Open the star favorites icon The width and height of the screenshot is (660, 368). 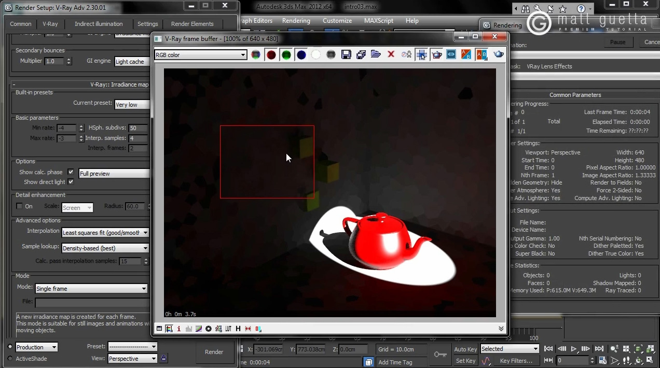[x=563, y=9]
